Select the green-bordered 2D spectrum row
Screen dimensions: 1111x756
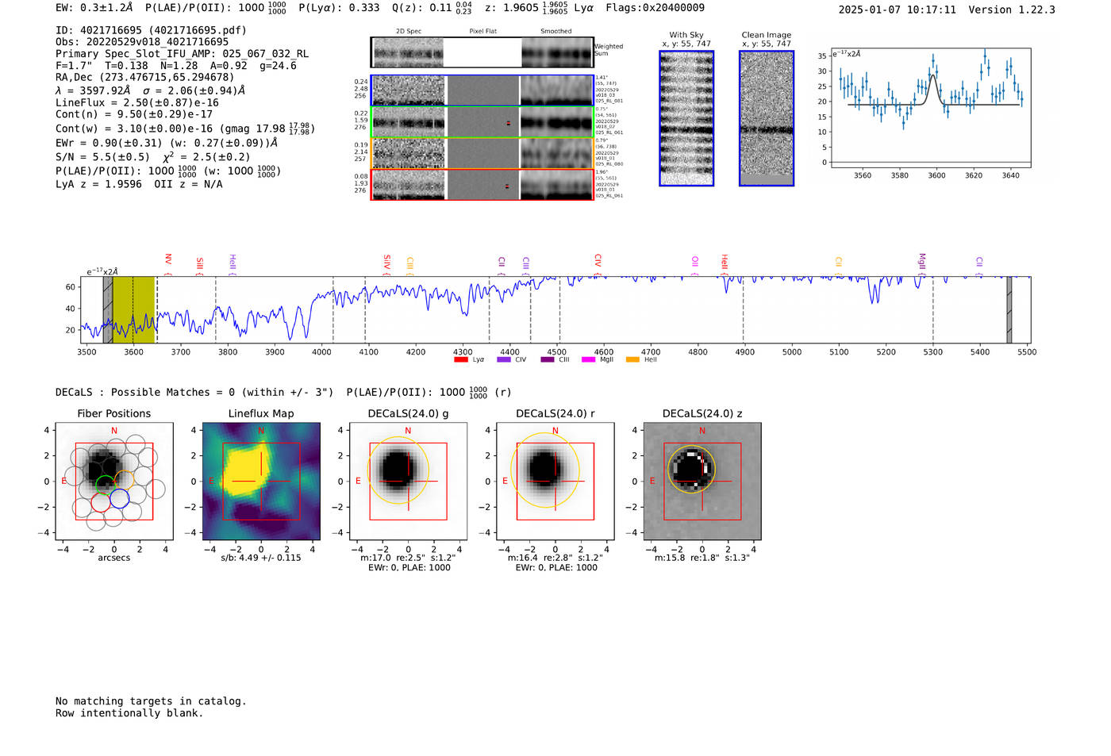click(482, 122)
